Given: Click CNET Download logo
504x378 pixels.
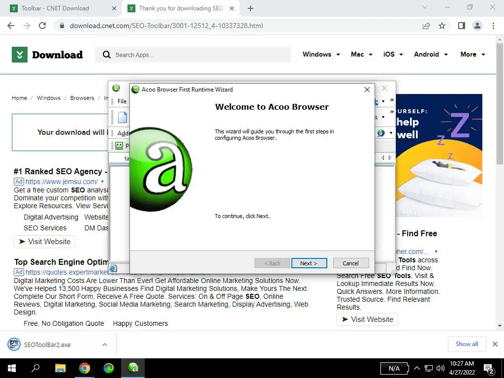Looking at the screenshot, I should pyautogui.click(x=47, y=55).
